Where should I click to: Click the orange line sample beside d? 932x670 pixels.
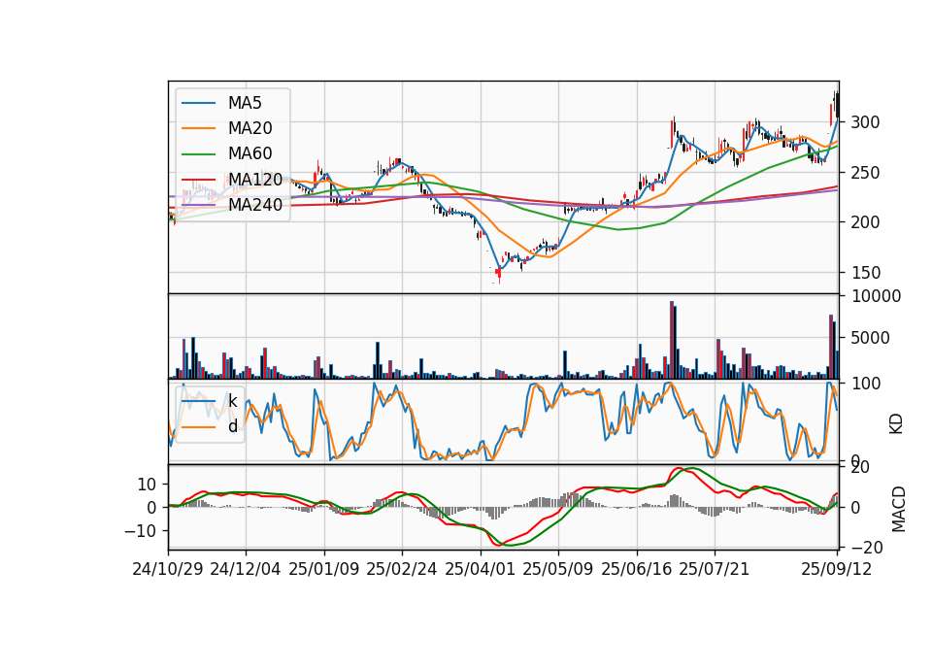(199, 426)
